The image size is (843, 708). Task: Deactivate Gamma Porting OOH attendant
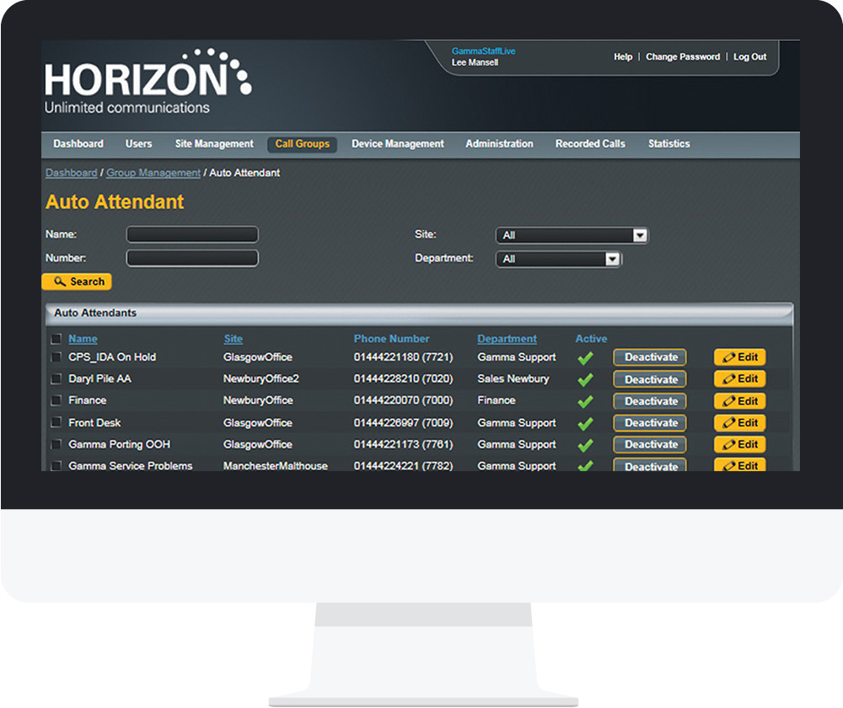coord(650,444)
